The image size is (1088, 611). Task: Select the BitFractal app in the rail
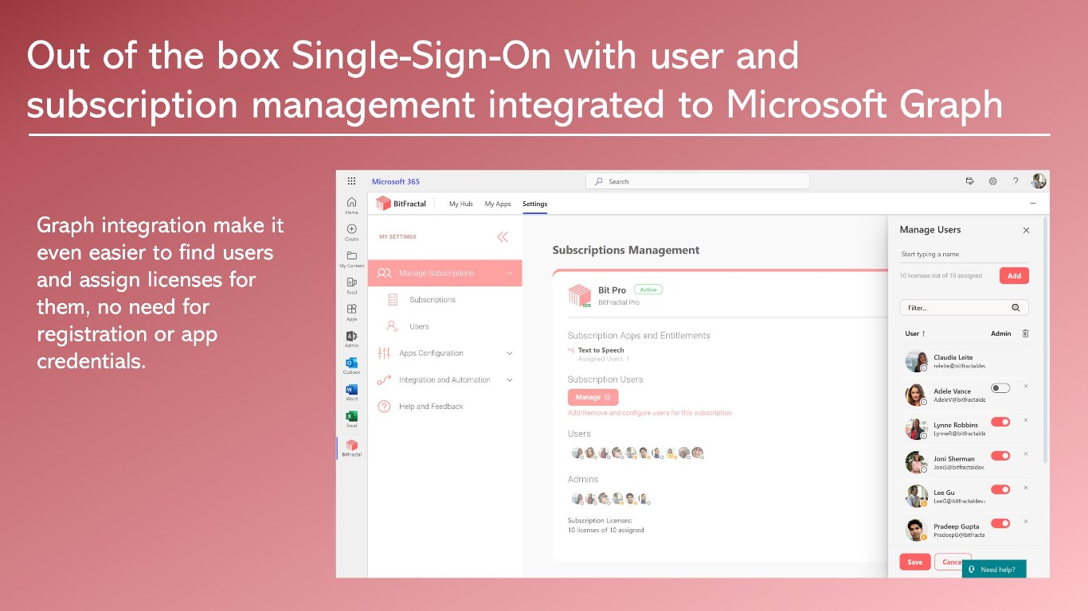[x=351, y=447]
